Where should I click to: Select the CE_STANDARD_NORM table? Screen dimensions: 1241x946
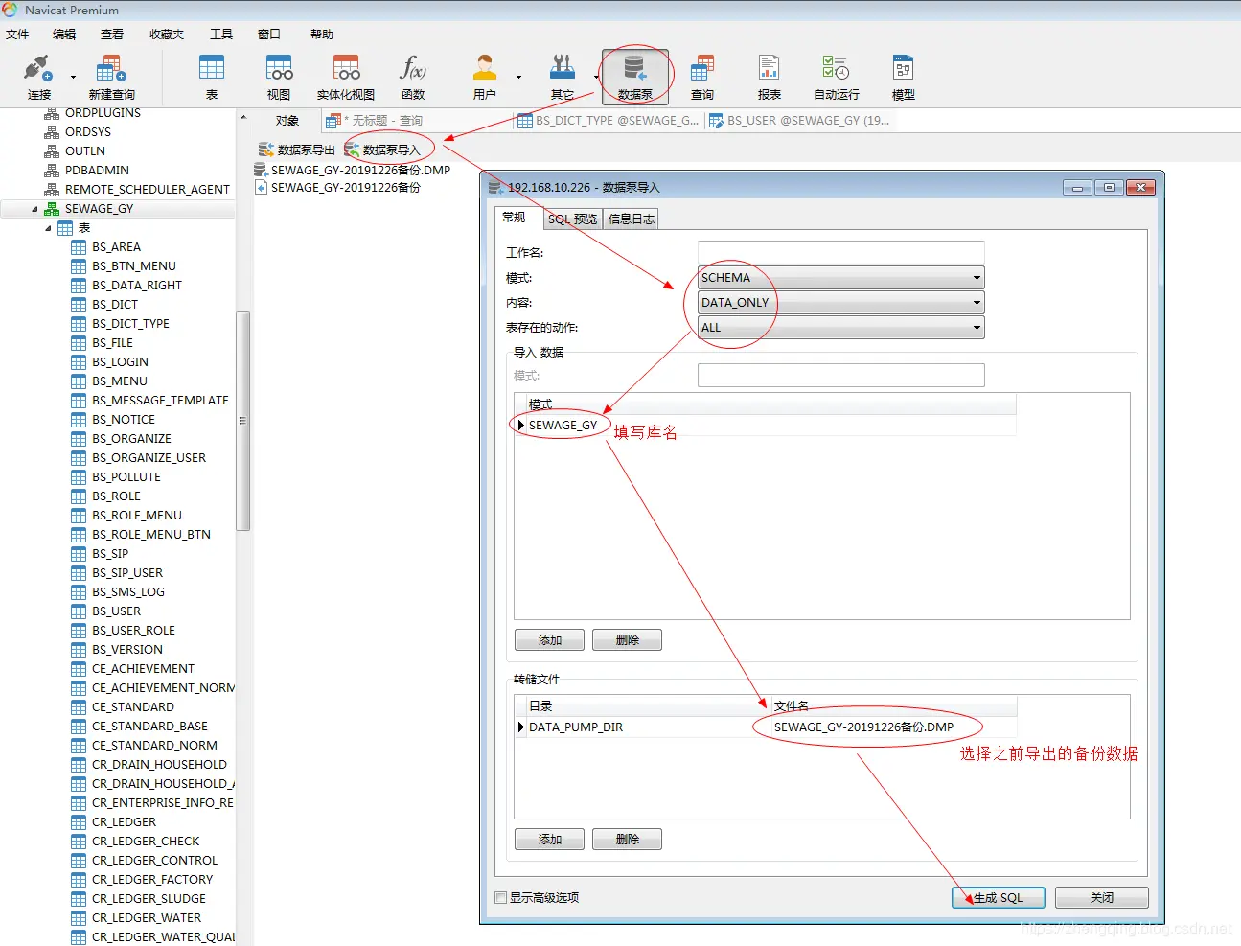click(154, 746)
